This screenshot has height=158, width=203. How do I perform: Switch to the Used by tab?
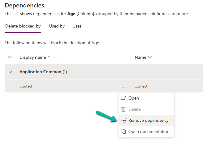coord(57,26)
